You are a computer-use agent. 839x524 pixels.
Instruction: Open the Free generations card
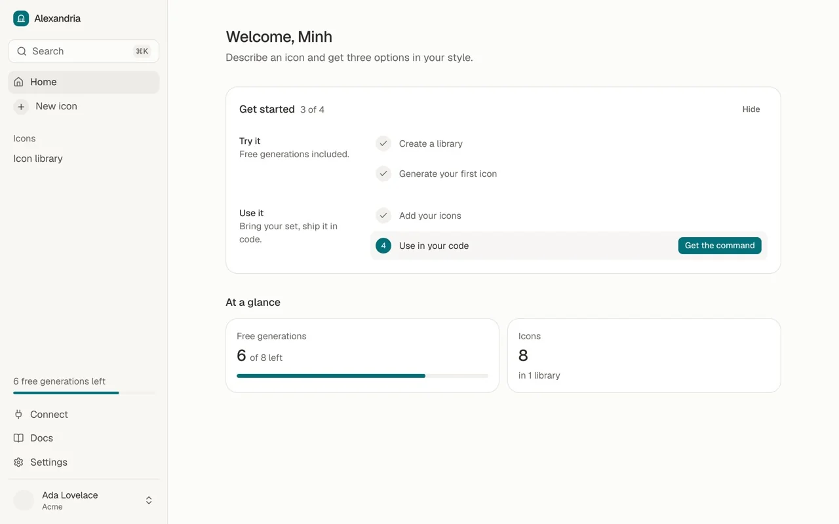pos(362,356)
